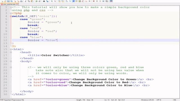Open Find using the binoculars icon
The image size is (180, 101).
(x=44, y=1)
